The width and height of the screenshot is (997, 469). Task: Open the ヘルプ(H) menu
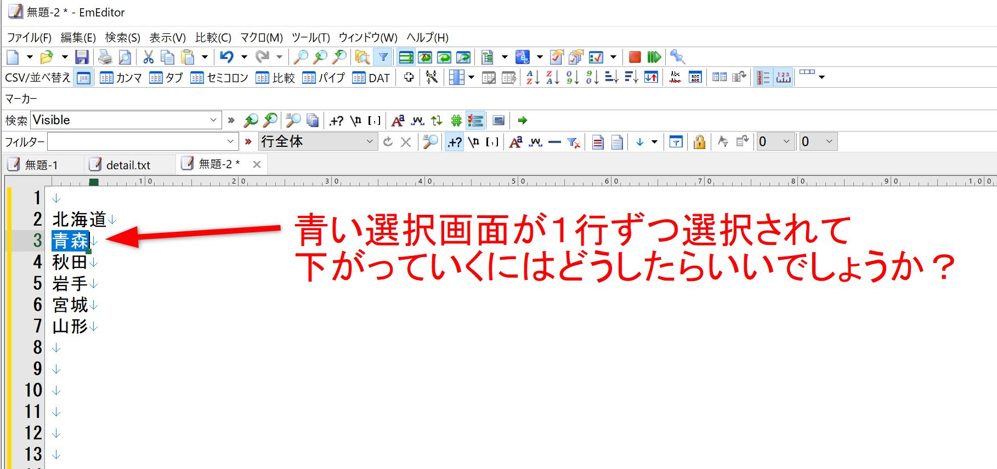(427, 37)
